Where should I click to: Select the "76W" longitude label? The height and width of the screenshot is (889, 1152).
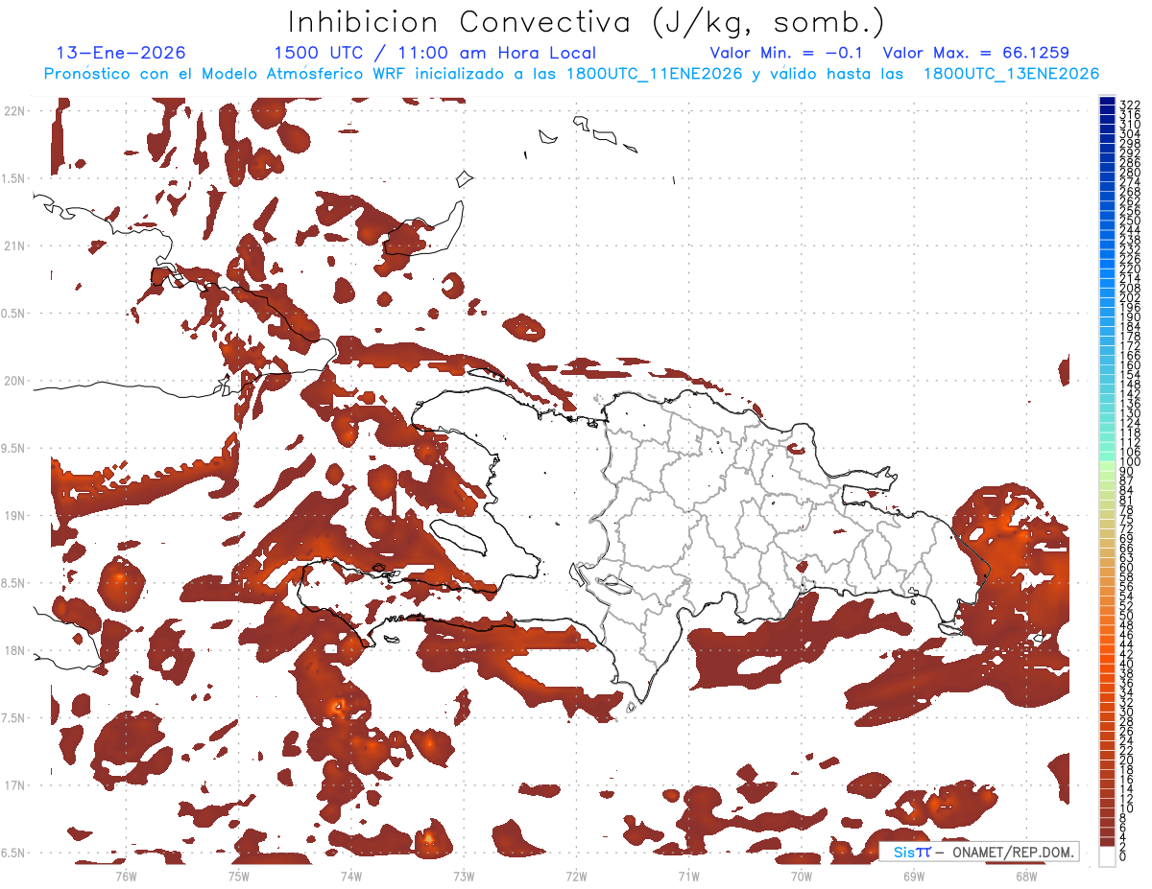pyautogui.click(x=126, y=876)
